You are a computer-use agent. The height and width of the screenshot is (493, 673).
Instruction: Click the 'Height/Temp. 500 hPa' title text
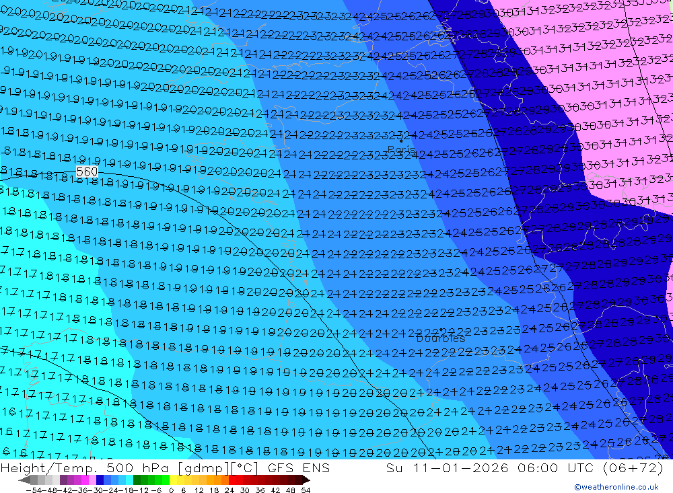pyautogui.click(x=85, y=467)
